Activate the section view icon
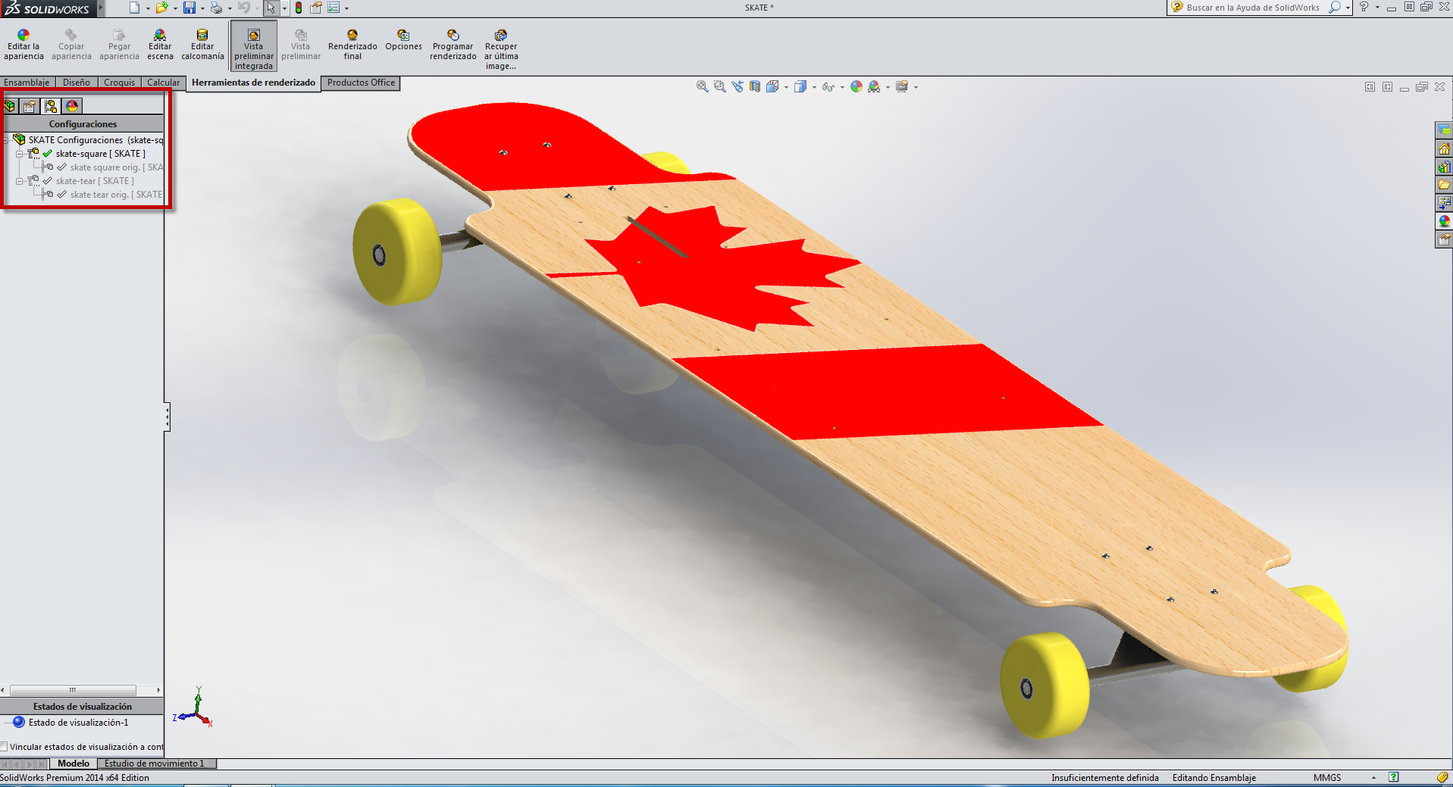This screenshot has height=787, width=1453. [755, 87]
